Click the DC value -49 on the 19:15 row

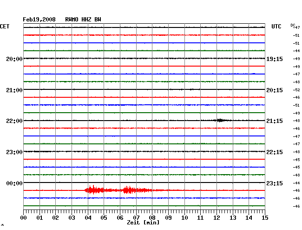(296, 59)
